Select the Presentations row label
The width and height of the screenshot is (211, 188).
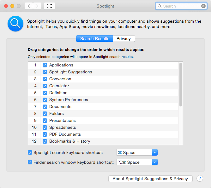tap(63, 121)
